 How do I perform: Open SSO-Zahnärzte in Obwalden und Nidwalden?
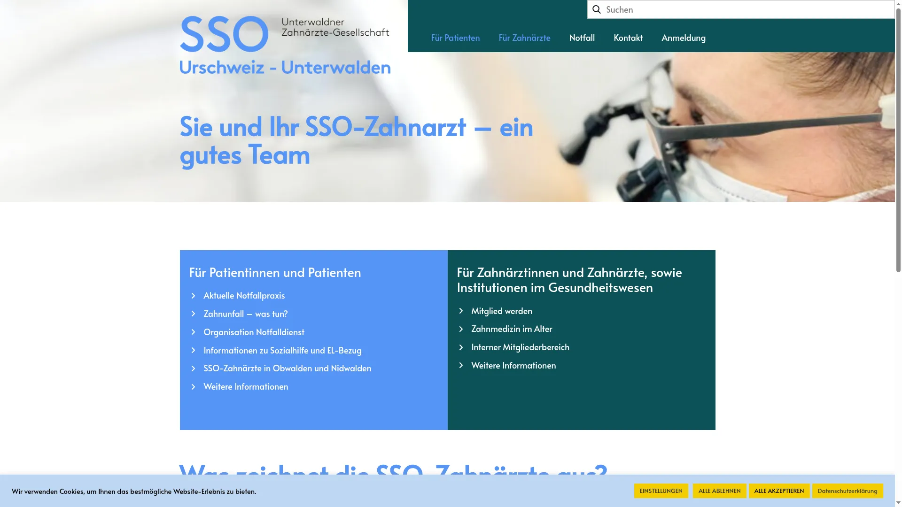[287, 369]
